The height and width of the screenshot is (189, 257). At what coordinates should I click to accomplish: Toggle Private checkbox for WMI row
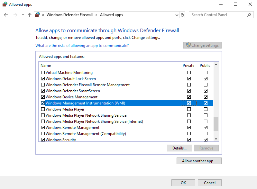(x=189, y=103)
